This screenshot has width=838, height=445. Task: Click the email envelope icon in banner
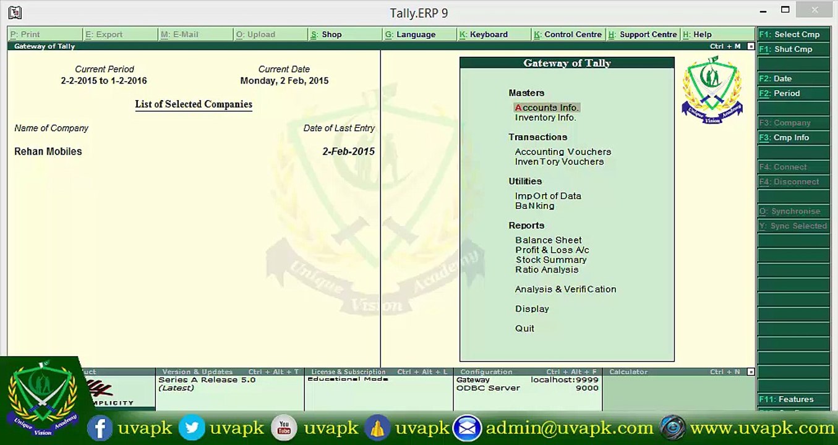tap(467, 428)
